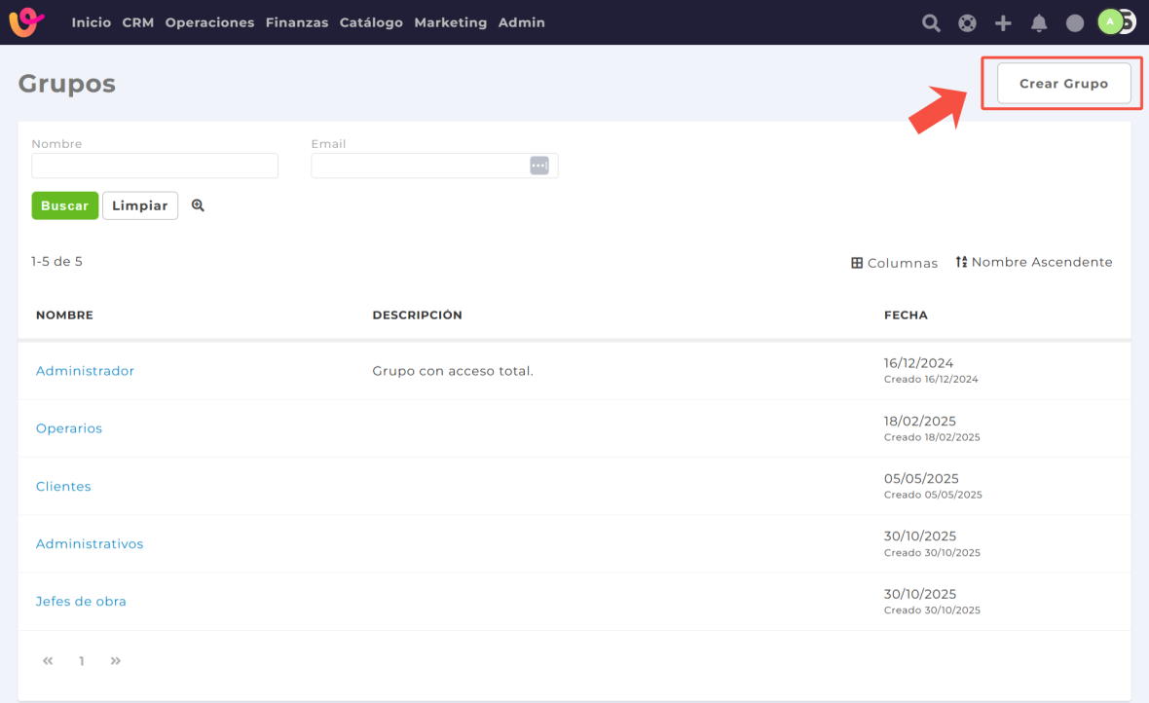
Task: Open the Operaciones menu
Action: [209, 22]
